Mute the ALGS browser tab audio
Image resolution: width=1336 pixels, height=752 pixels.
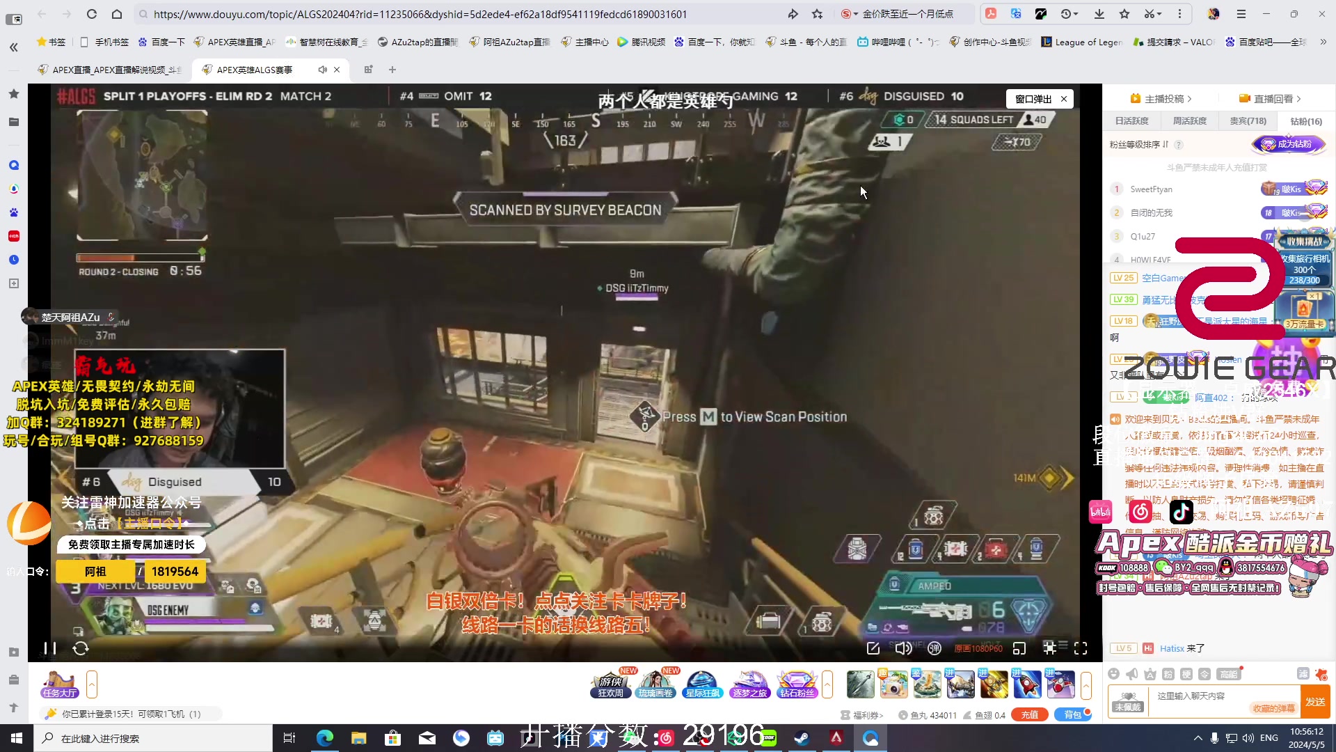tap(323, 70)
